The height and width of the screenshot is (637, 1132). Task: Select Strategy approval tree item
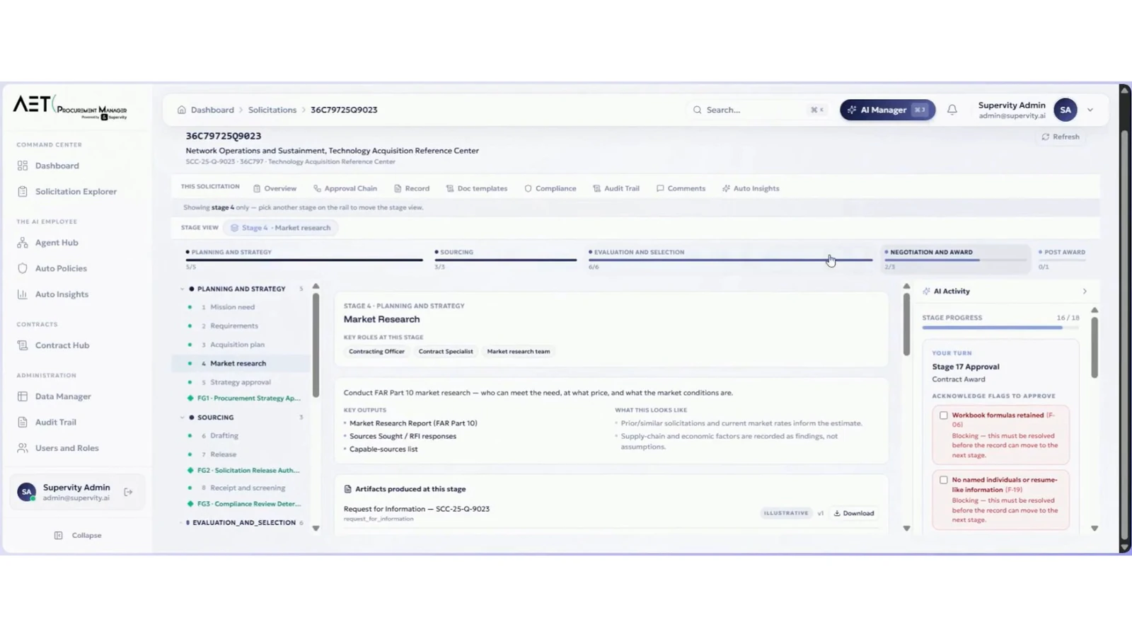pos(240,382)
